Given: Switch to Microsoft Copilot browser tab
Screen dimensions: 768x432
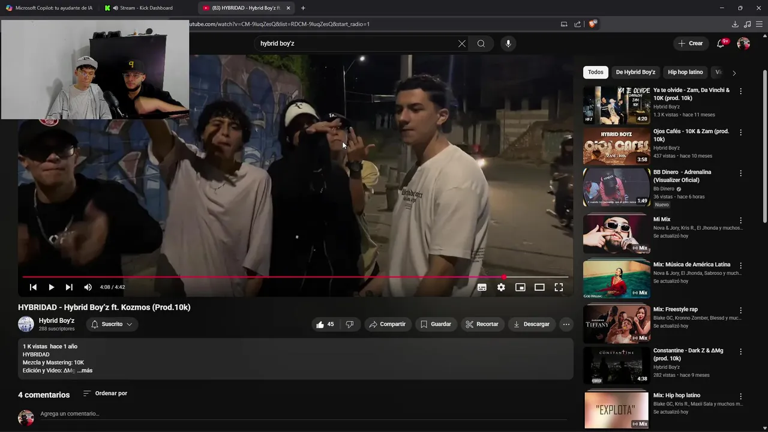Looking at the screenshot, I should tap(49, 8).
